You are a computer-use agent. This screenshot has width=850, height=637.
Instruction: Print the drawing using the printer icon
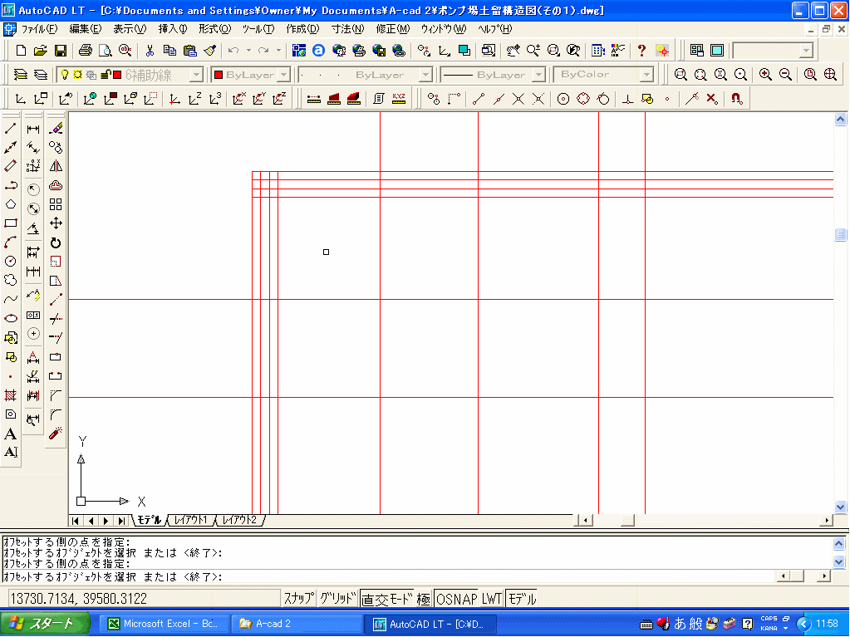pos(85,51)
